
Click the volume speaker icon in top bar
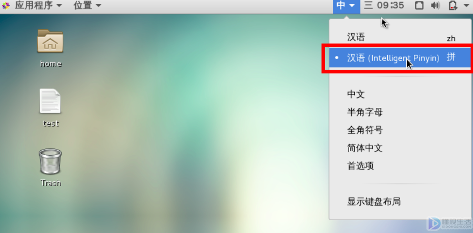[435, 5]
